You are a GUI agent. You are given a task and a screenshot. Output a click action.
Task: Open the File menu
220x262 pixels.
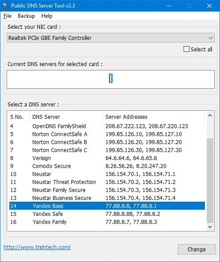tap(8, 16)
